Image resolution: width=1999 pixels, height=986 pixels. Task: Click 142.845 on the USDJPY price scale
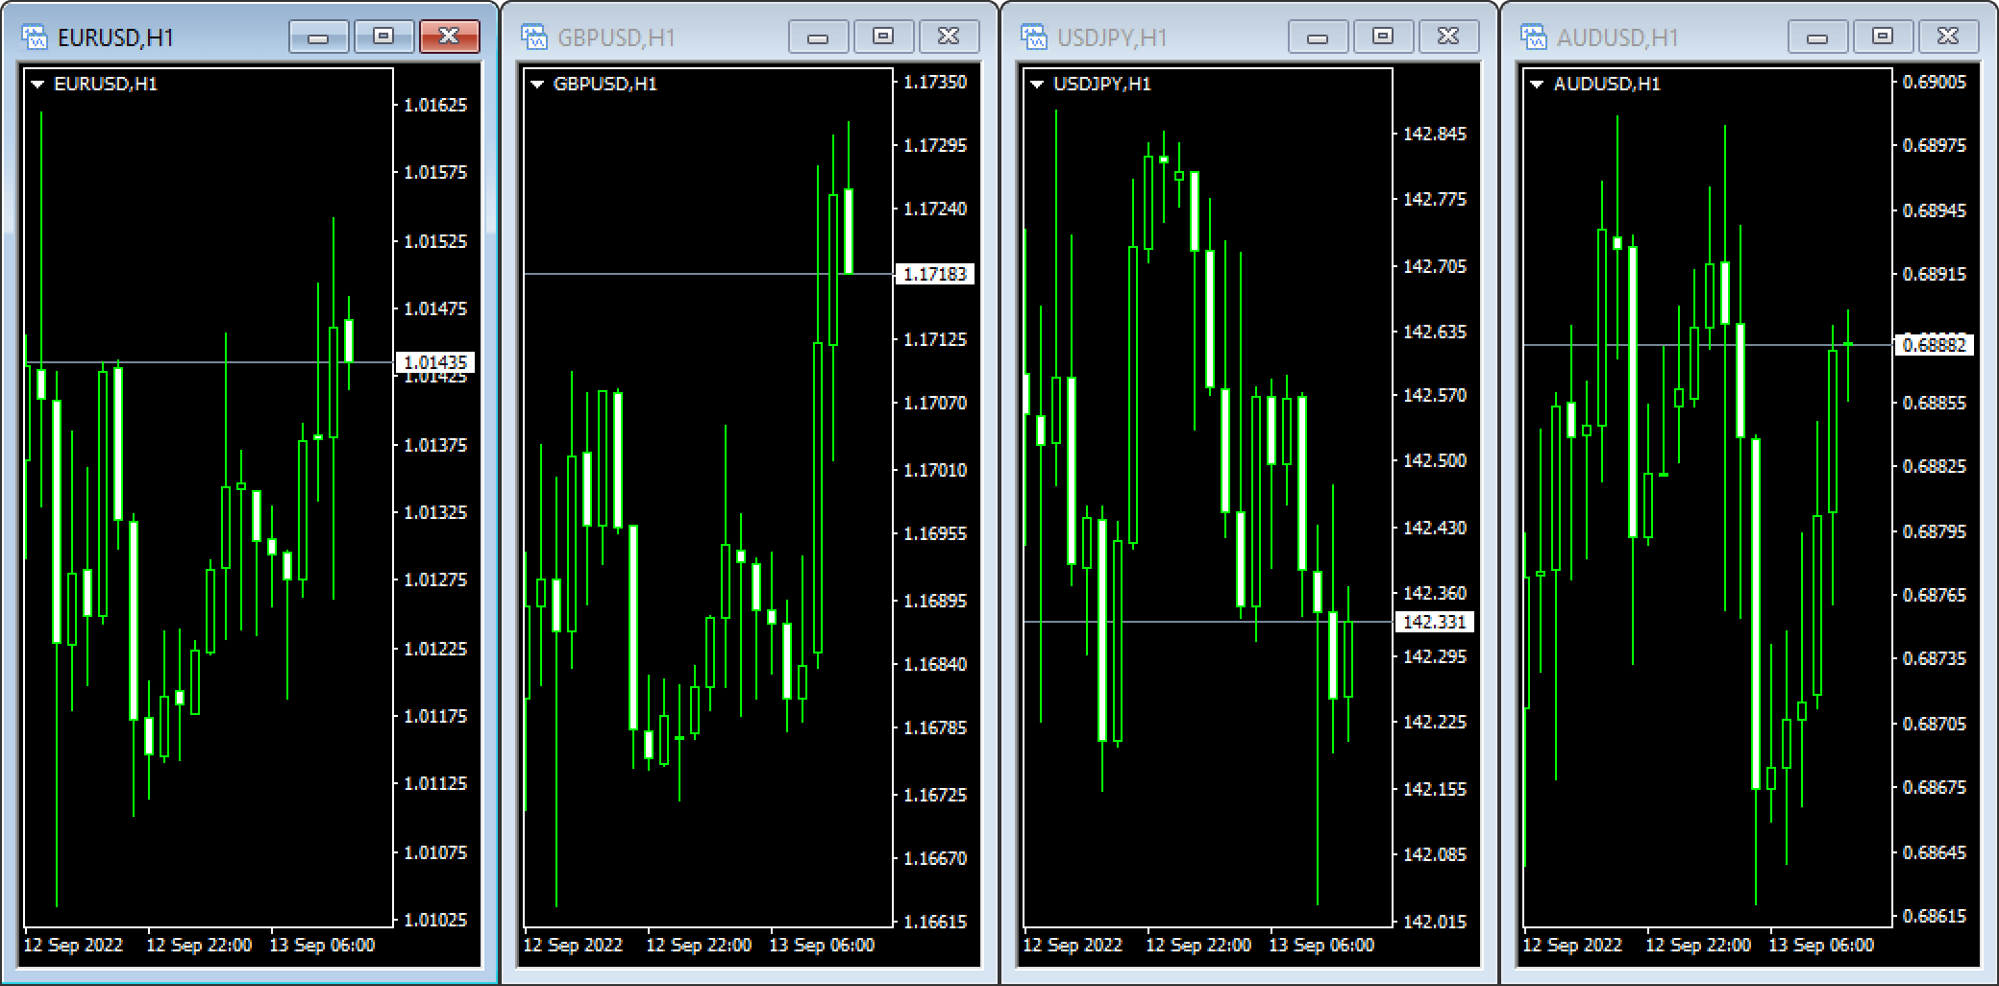[1435, 134]
